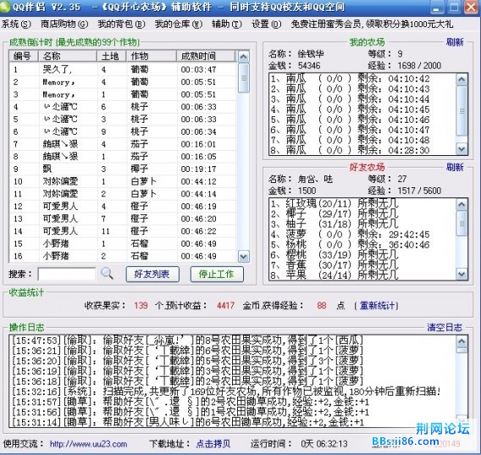Focus the 搜索 input field
The width and height of the screenshot is (481, 455).
point(67,274)
